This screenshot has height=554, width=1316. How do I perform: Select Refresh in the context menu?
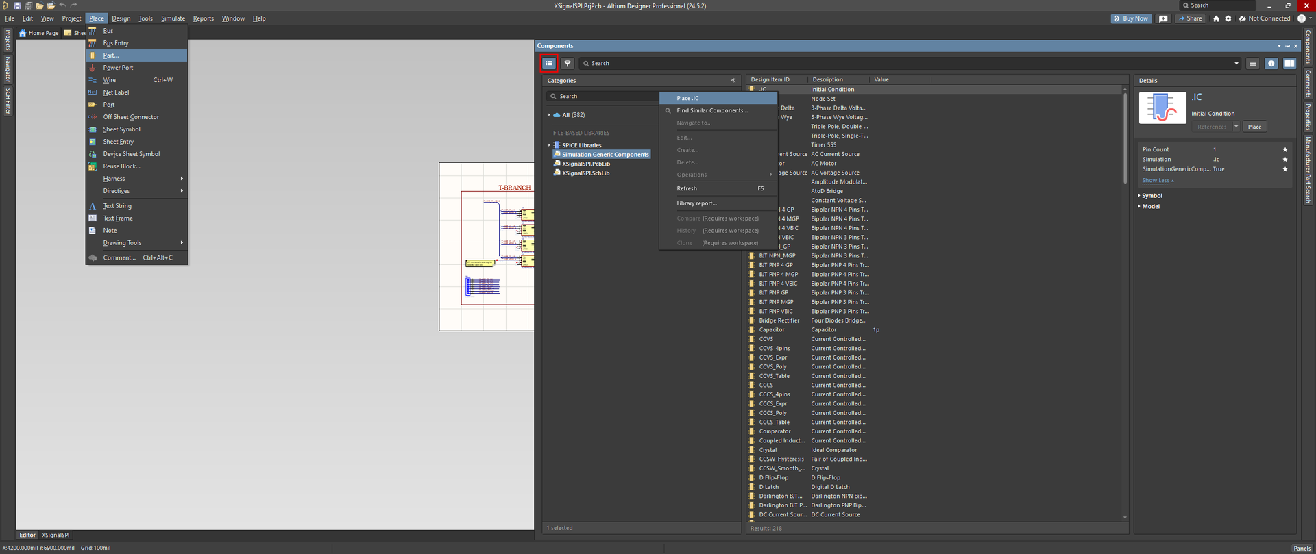(x=718, y=188)
